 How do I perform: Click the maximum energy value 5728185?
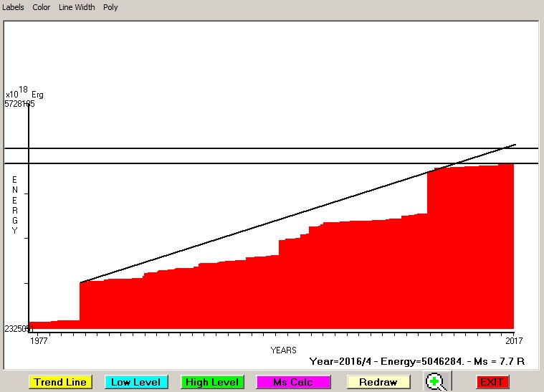19,104
